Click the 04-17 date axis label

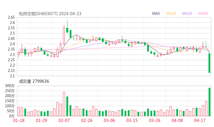(x=200, y=120)
